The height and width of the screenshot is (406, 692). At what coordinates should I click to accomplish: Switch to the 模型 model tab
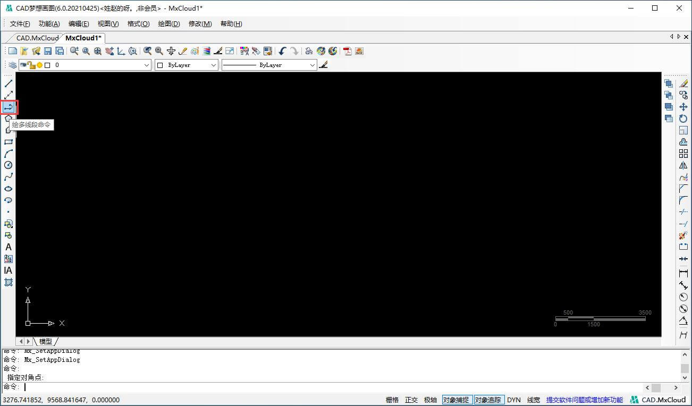[x=46, y=341]
